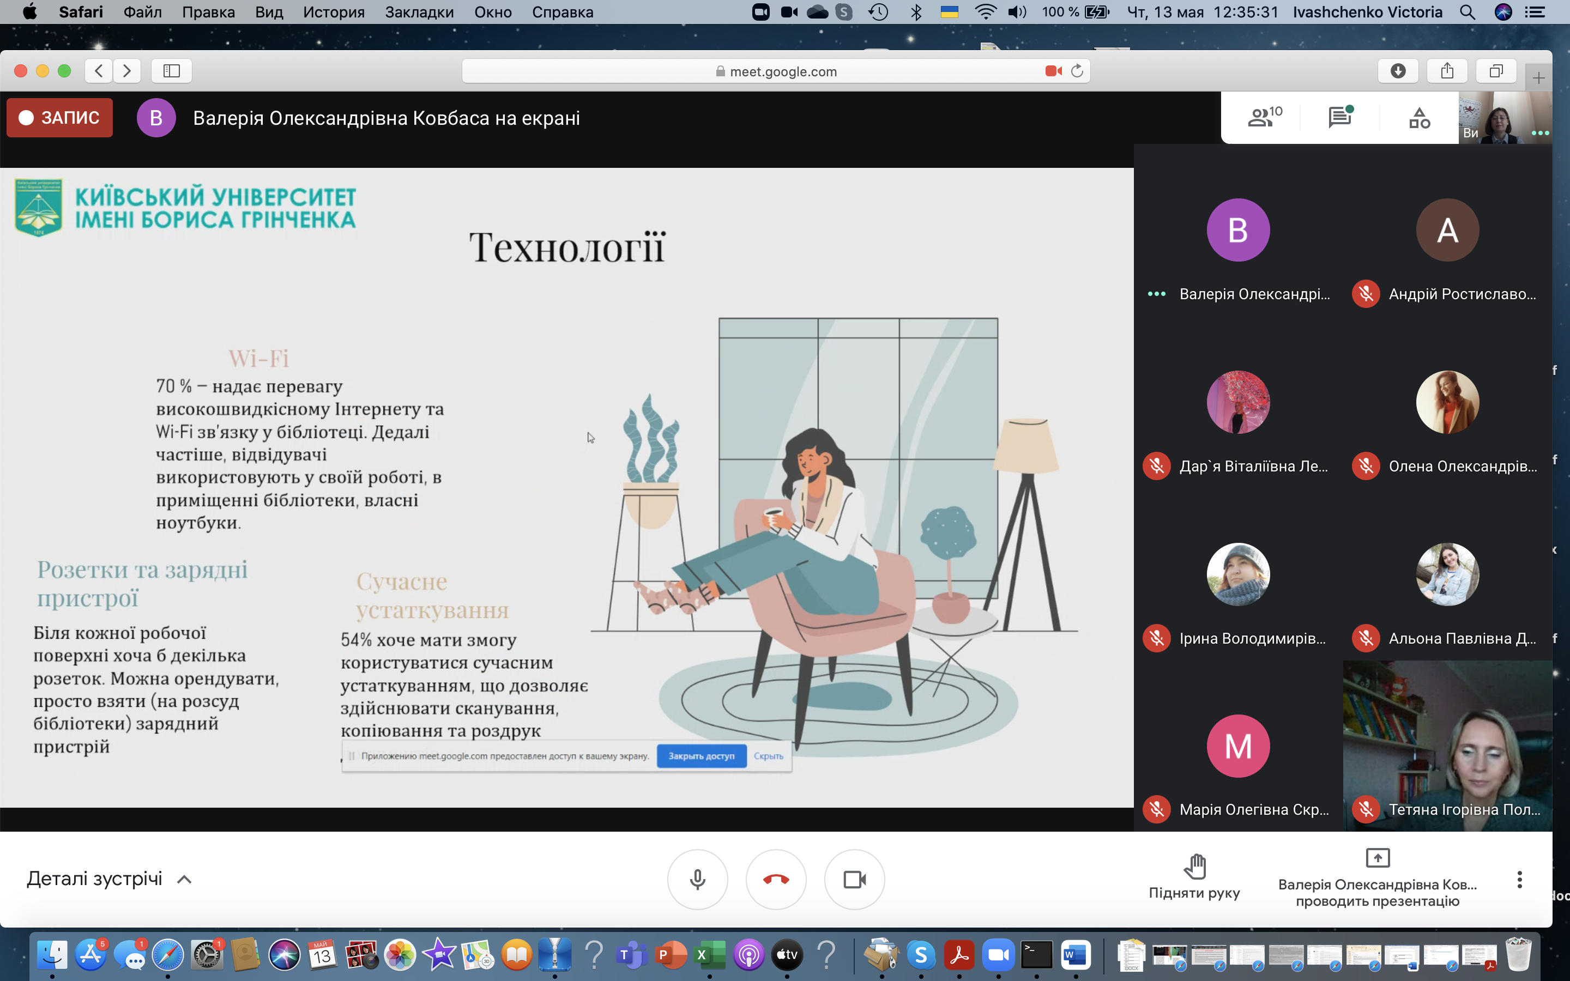Open the meeting chat icon
Screen dimensions: 1570x981
point(1339,117)
